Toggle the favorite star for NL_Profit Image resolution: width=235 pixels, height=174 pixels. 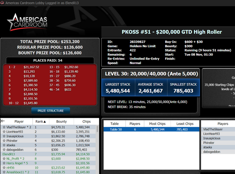click(4, 159)
